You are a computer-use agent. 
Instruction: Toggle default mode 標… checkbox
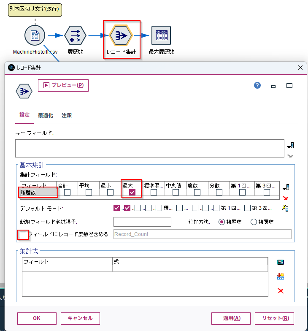159,208
